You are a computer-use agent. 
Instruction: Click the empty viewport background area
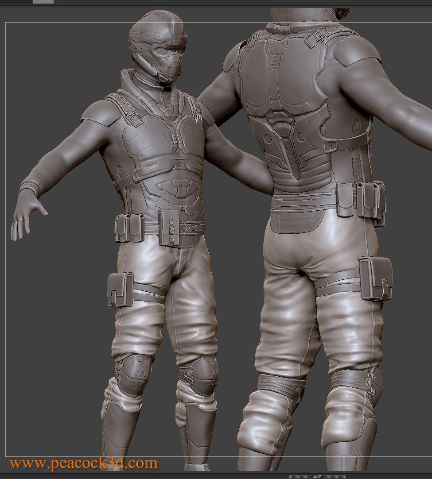44,66
